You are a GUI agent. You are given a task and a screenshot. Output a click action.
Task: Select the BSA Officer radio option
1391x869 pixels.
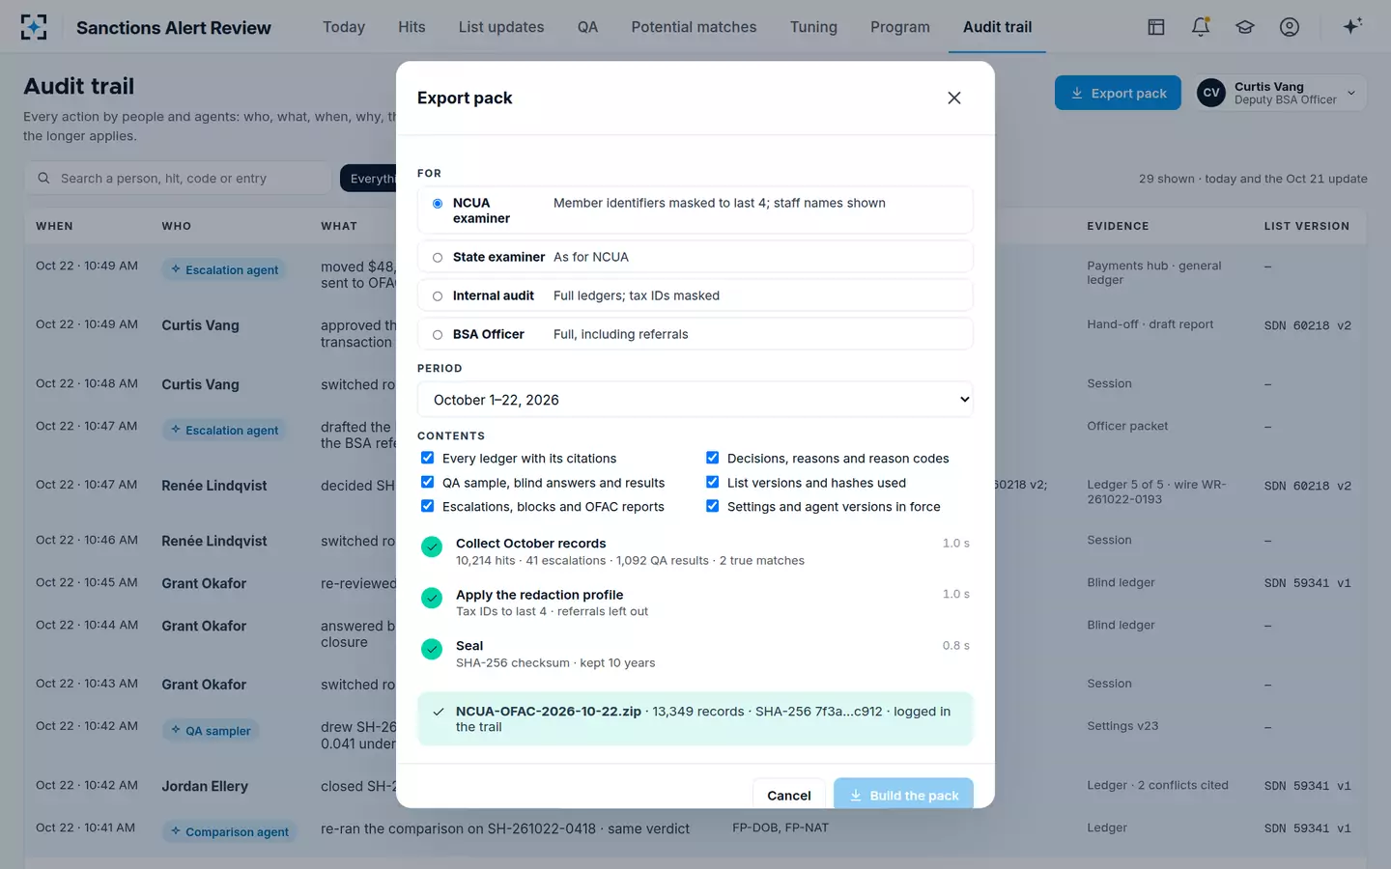point(438,335)
